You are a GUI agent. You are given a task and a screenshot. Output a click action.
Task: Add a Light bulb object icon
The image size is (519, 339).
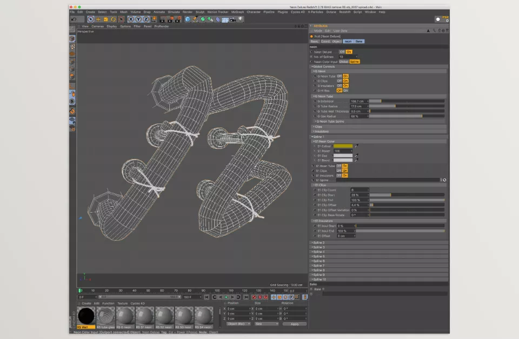[241, 19]
